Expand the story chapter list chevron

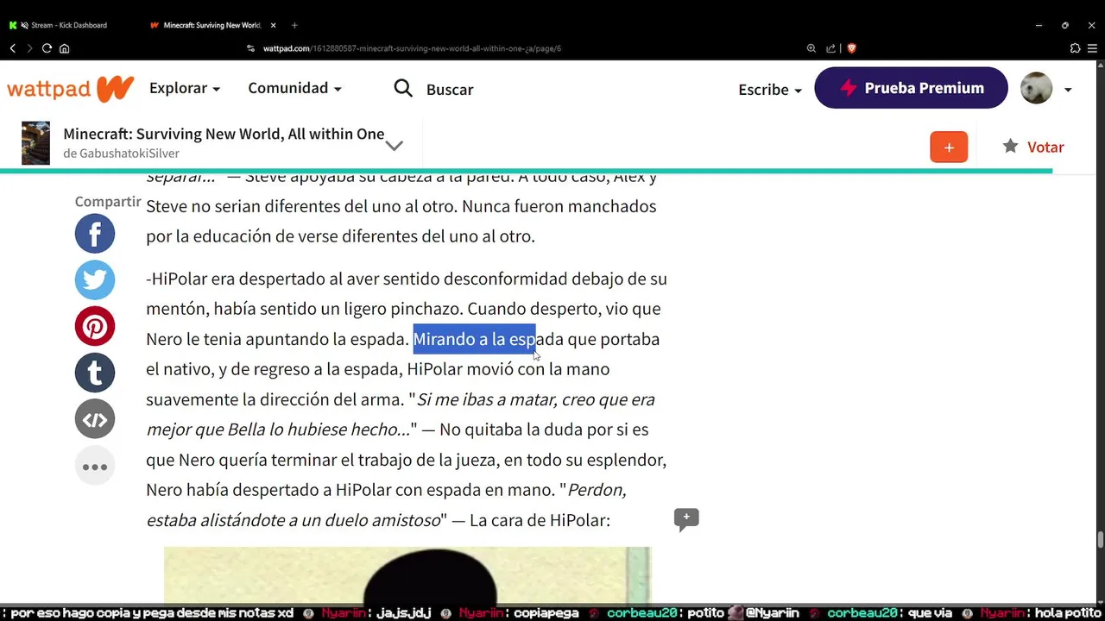click(394, 145)
